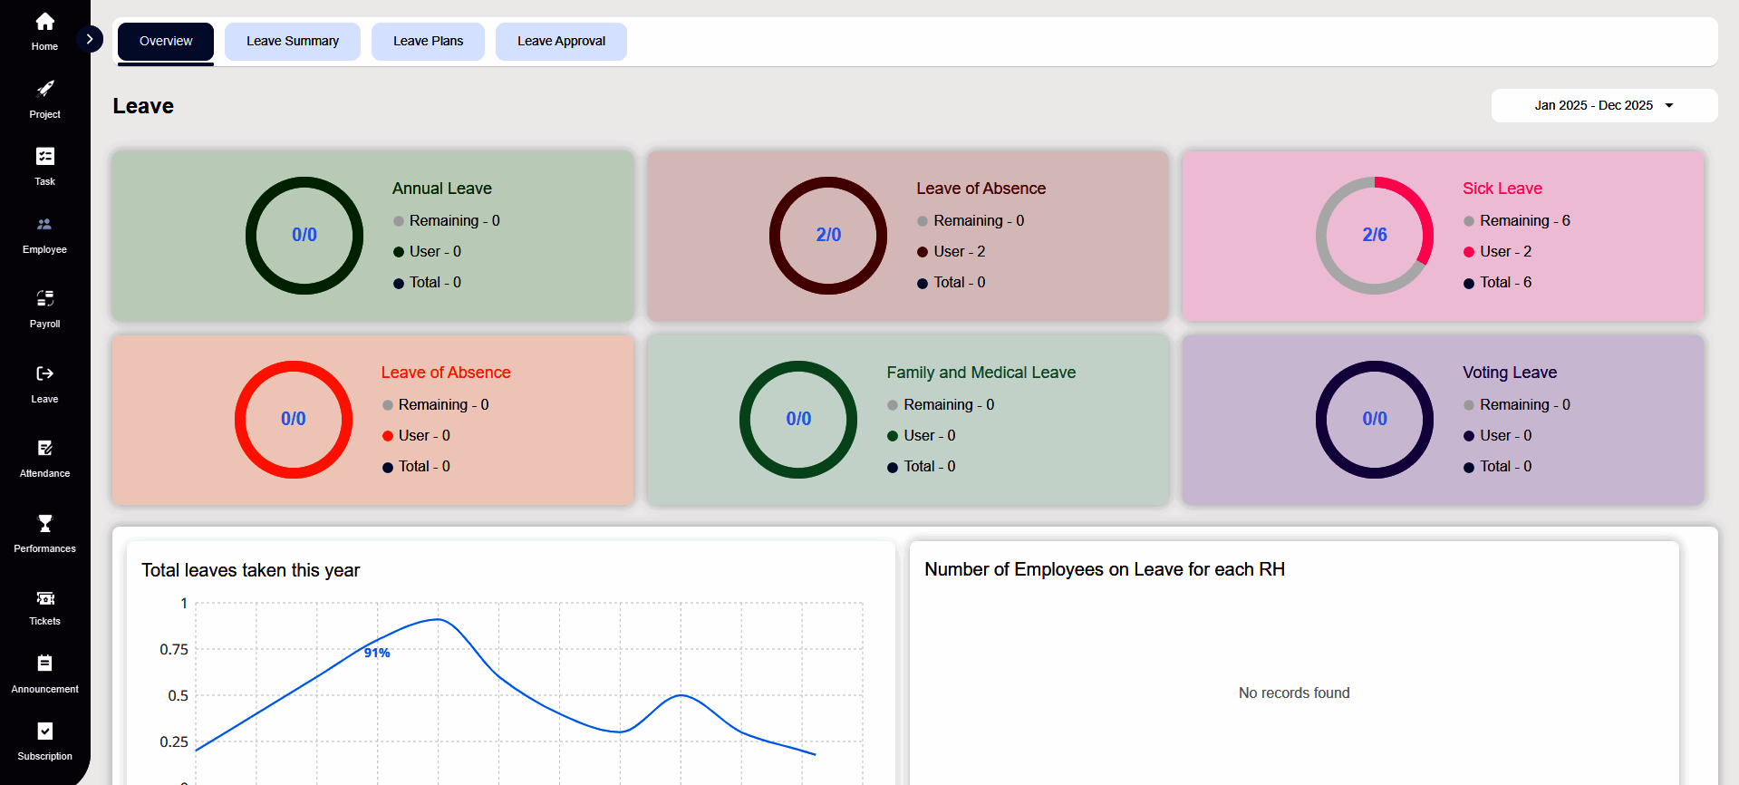
Task: Open the Project rocket icon
Action: click(44, 89)
